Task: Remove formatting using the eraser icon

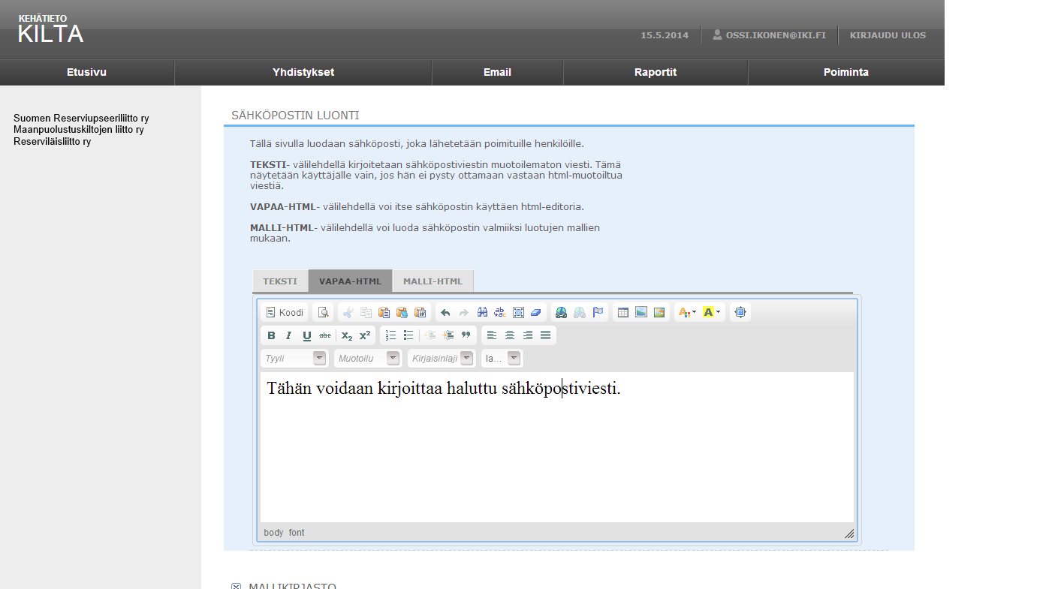Action: click(x=535, y=313)
